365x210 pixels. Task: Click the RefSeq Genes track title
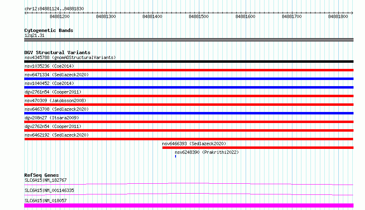[x=41, y=175]
